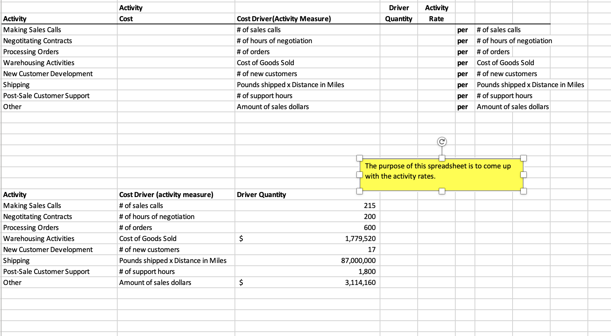This screenshot has height=336, width=611.
Task: Select the 'Cost' header cell in upper table
Action: pyautogui.click(x=176, y=18)
